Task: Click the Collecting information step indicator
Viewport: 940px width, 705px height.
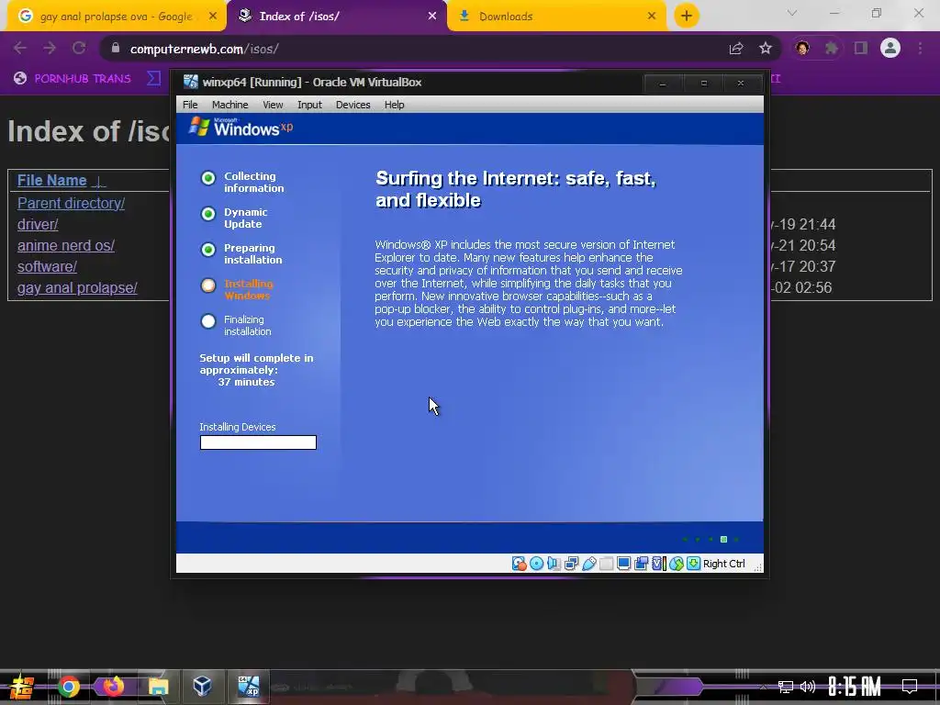Action: coord(208,178)
